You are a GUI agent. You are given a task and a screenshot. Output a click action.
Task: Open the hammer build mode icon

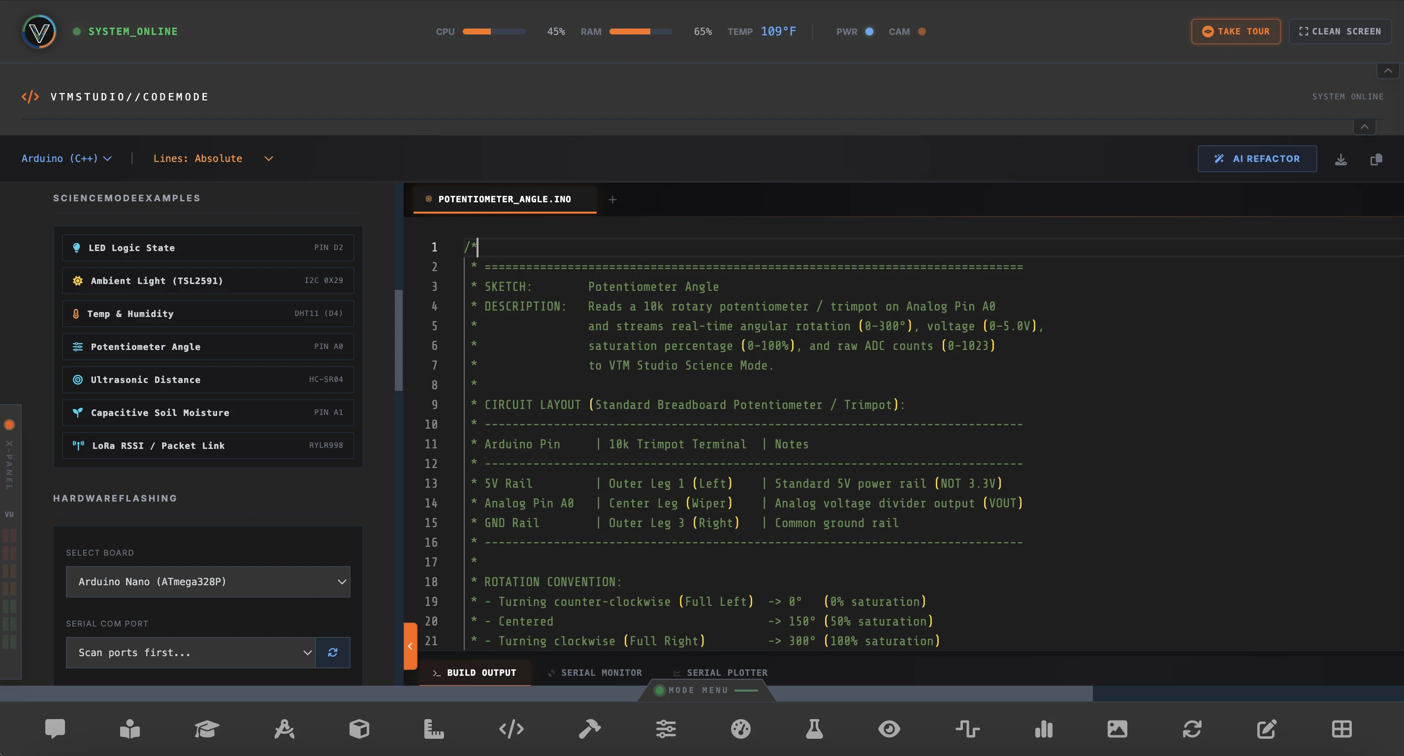589,729
